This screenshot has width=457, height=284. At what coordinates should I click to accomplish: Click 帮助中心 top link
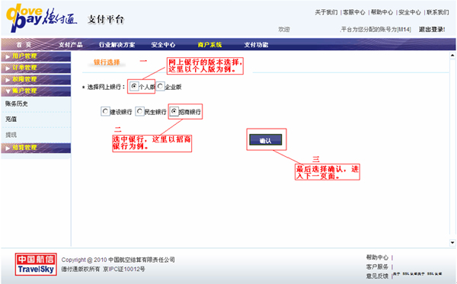[x=382, y=12]
